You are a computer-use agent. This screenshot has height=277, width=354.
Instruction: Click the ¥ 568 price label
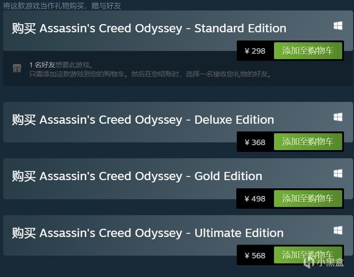pyautogui.click(x=255, y=256)
